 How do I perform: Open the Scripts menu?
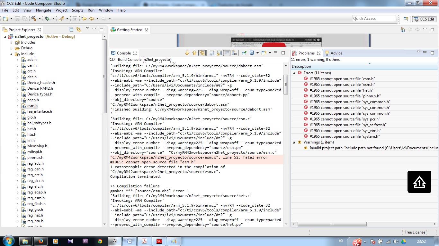coord(77,10)
